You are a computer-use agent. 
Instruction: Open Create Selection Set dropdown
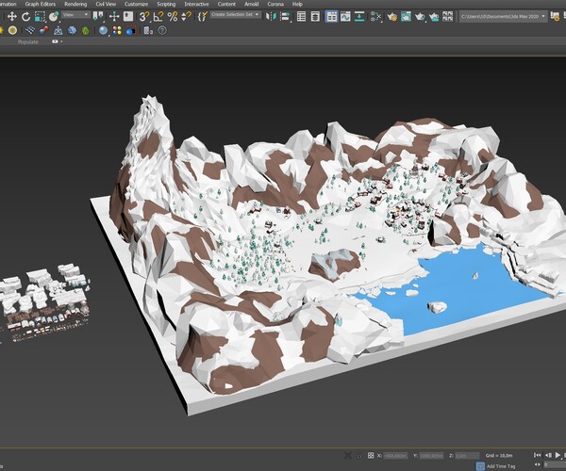[235, 15]
